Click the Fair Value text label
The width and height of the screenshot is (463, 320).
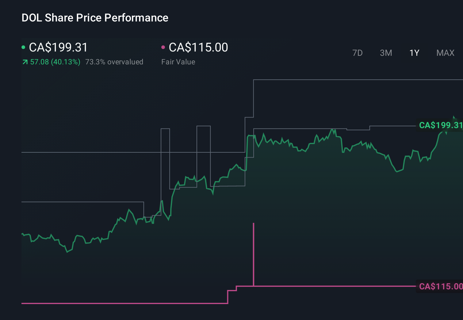click(x=178, y=62)
